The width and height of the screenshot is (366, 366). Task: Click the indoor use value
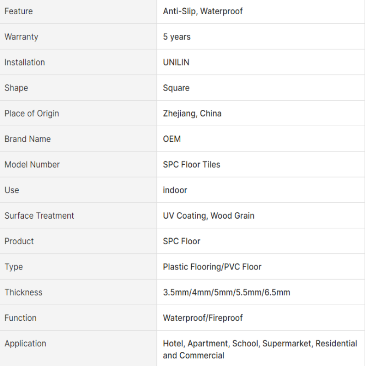[175, 190]
